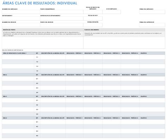The height and width of the screenshot is (139, 167).
Task: Click the KRA 4 section header cell
Action: click(18, 118)
